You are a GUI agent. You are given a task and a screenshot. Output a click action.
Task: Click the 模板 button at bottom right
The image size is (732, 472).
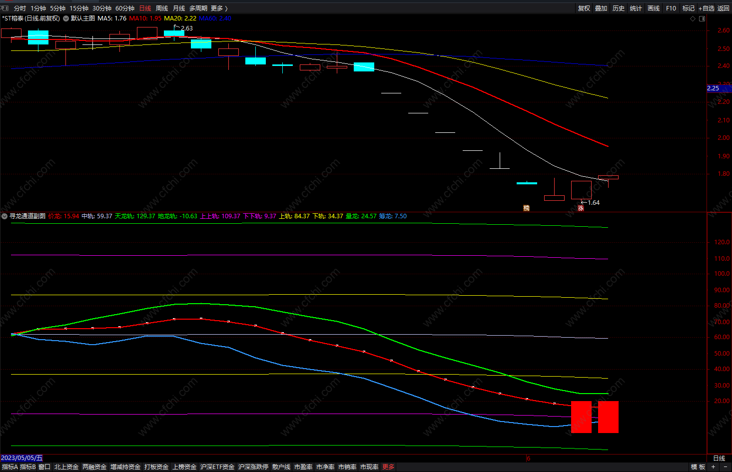(x=698, y=467)
